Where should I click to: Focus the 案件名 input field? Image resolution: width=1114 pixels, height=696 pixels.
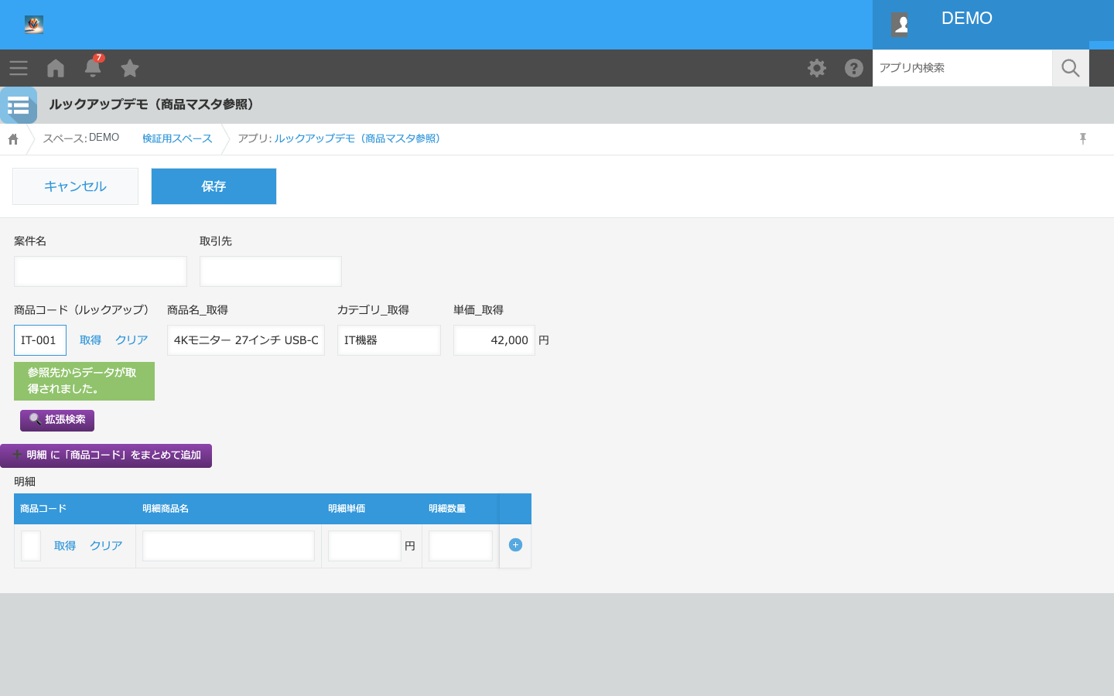tap(101, 271)
